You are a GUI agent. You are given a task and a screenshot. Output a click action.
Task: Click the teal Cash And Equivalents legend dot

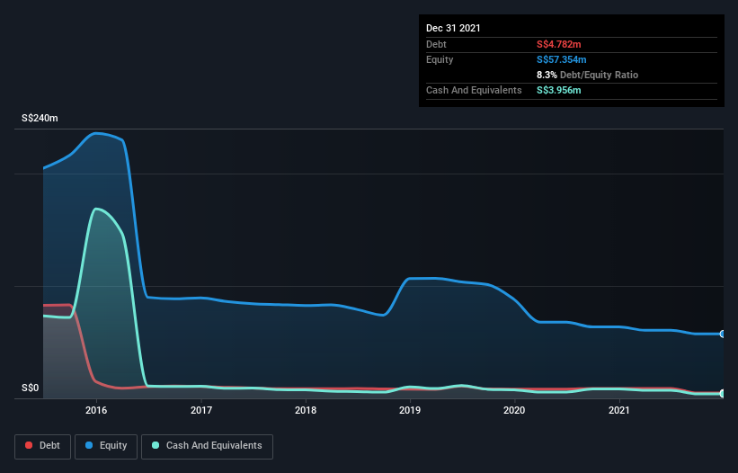click(156, 445)
